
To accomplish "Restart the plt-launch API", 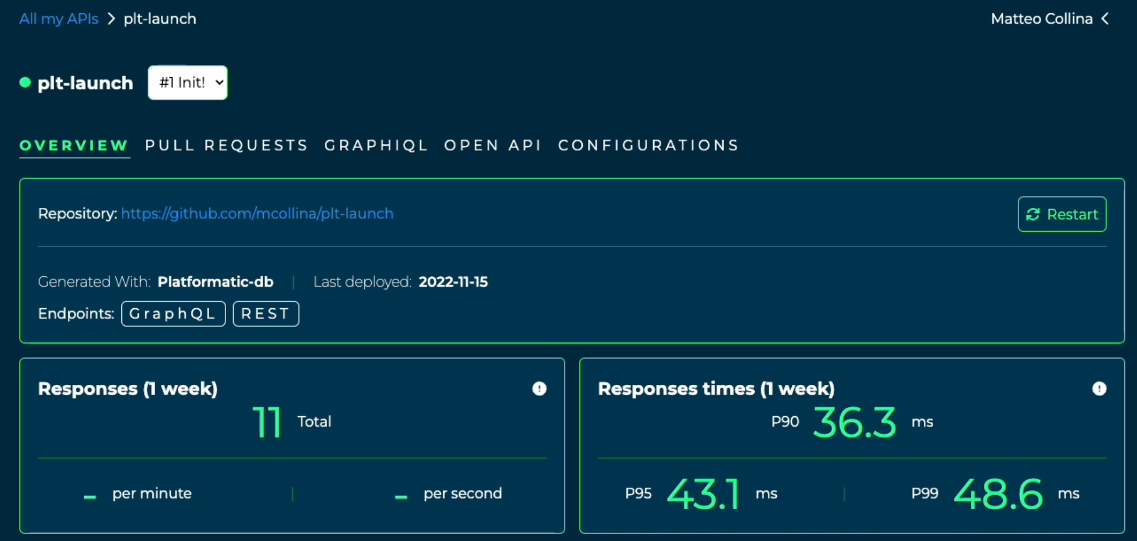I will (1062, 214).
